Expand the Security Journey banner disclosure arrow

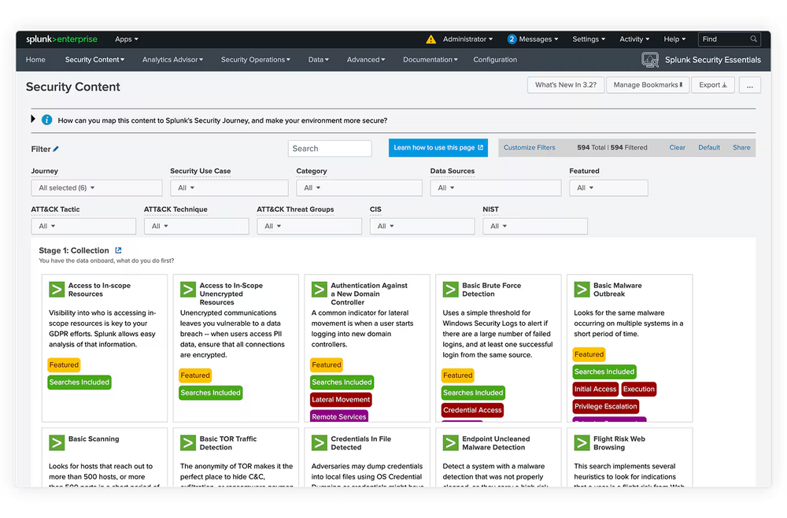[32, 120]
